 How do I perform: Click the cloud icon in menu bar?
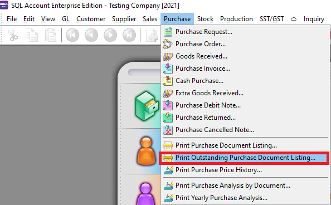(x=294, y=19)
